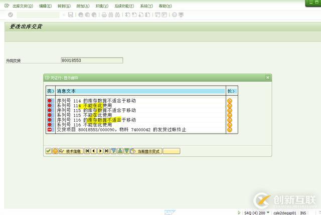Screen dimensions: 321x215
Task: Click the Last Page toolbar icon
Action: tap(147, 15)
